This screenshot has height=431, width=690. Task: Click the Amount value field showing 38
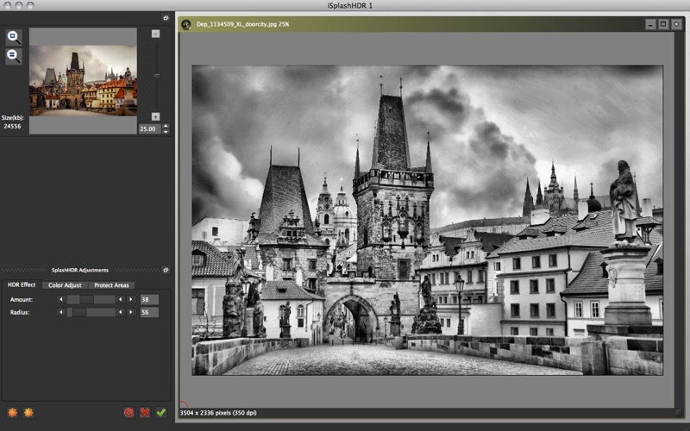click(149, 299)
